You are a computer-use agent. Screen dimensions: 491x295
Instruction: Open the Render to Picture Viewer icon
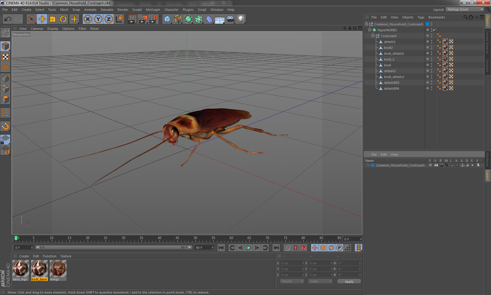point(143,19)
